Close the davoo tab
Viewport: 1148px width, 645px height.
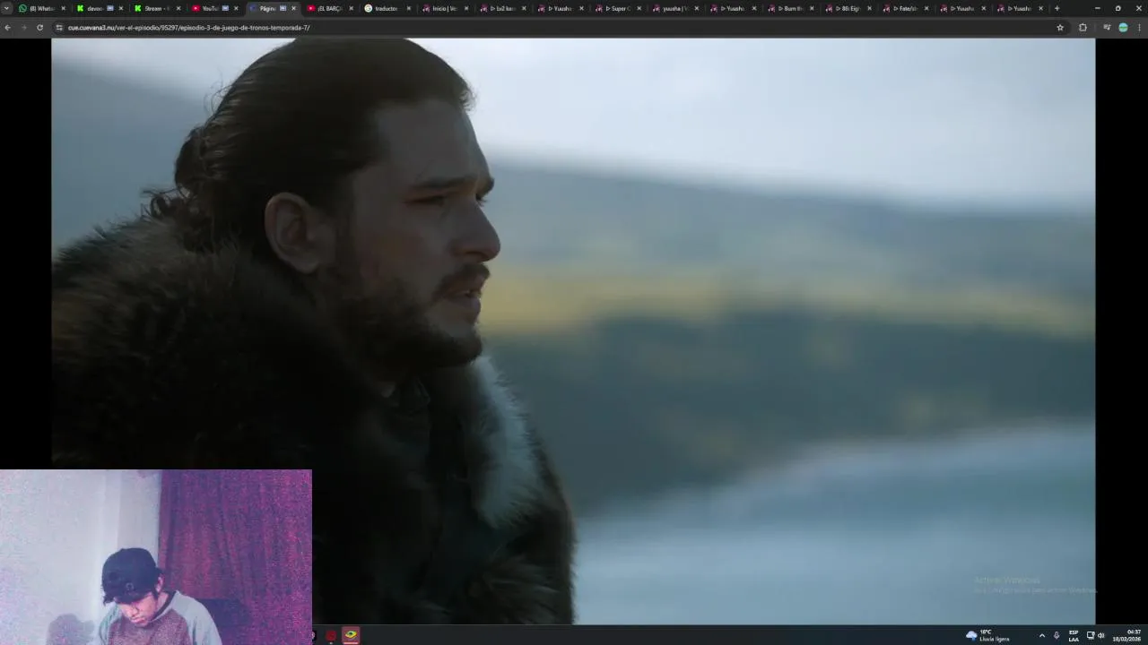tap(120, 8)
